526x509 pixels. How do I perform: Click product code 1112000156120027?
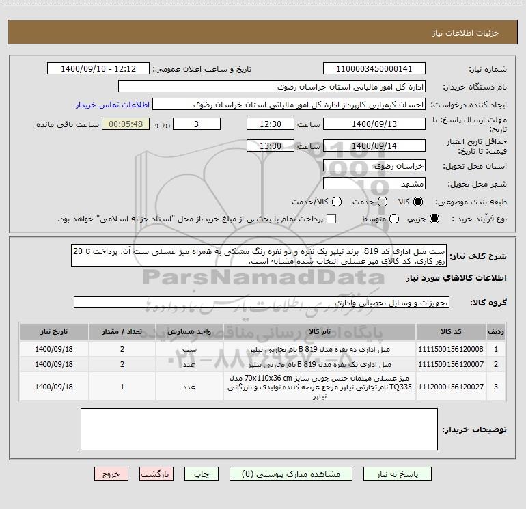[451, 387]
